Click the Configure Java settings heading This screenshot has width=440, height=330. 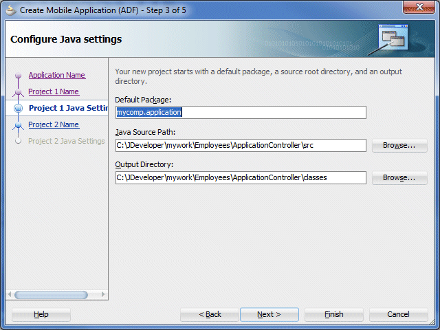[x=66, y=39]
